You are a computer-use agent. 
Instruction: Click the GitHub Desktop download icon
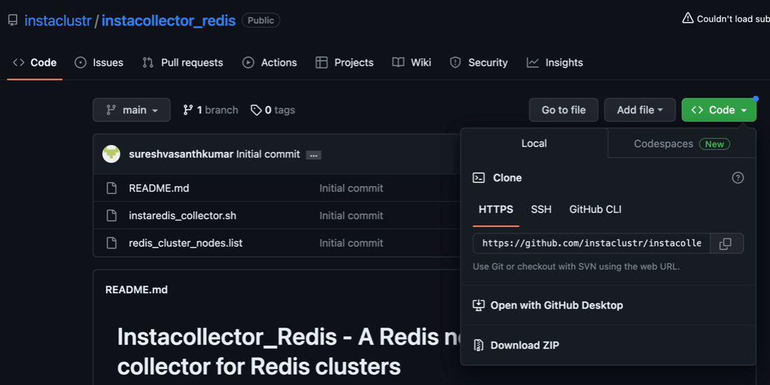478,305
